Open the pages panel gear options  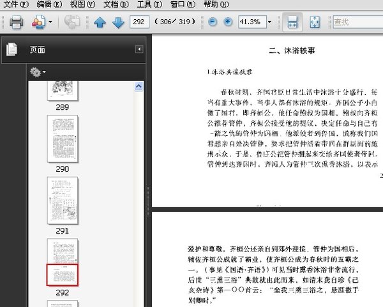pos(38,72)
